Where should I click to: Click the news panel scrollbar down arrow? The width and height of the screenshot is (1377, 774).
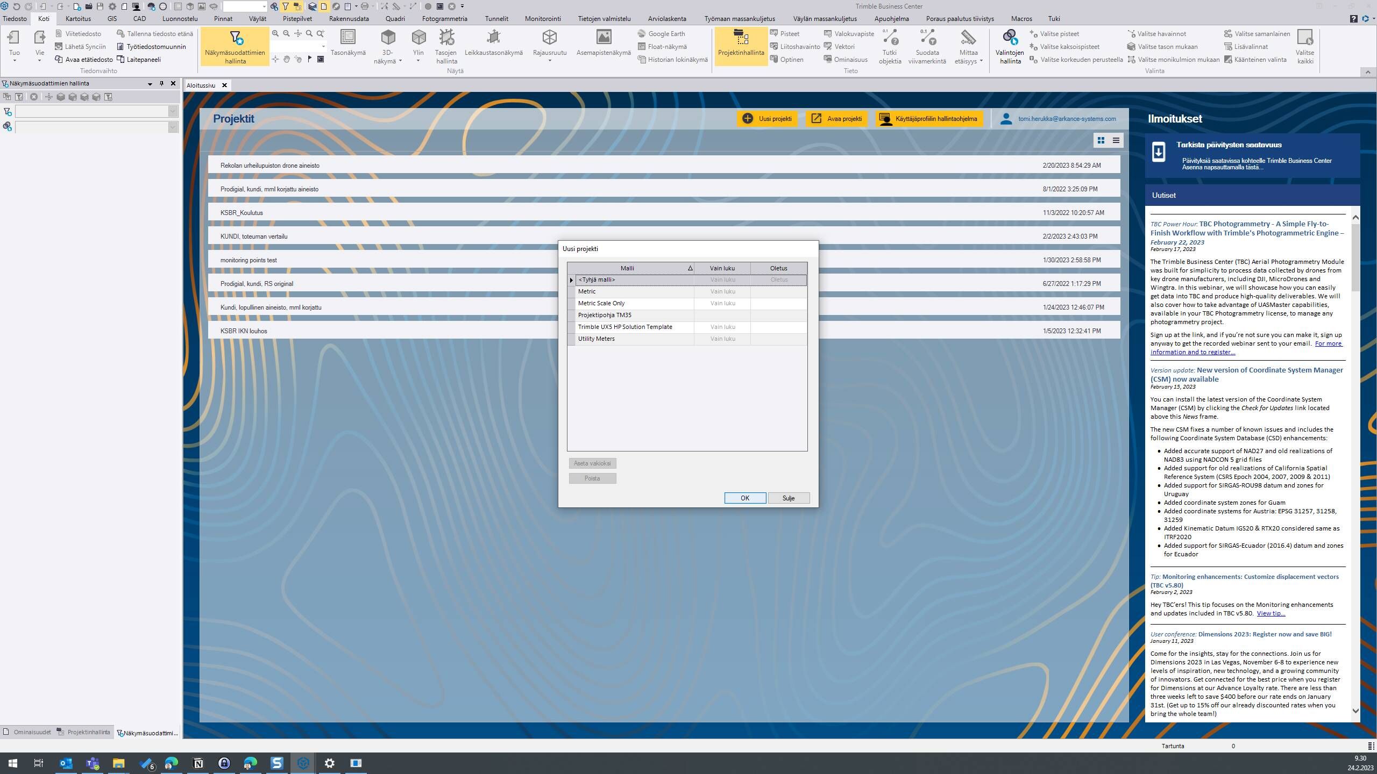click(1355, 711)
